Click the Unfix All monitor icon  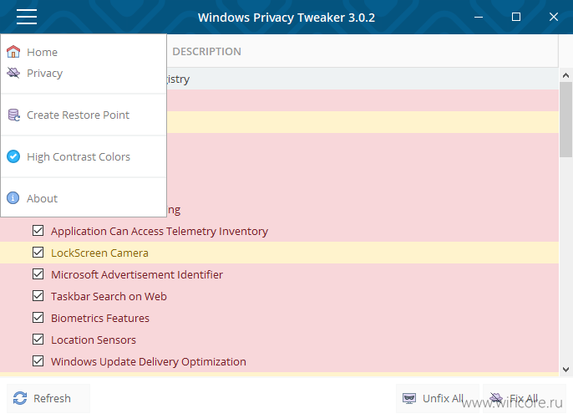click(409, 398)
